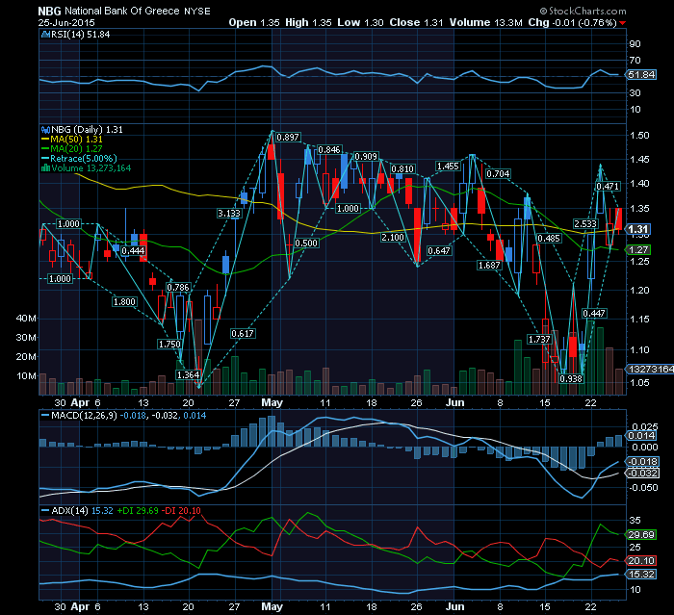This screenshot has height=615, width=674.
Task: Click the 25-Jun-2015 date label
Action: 66,23
